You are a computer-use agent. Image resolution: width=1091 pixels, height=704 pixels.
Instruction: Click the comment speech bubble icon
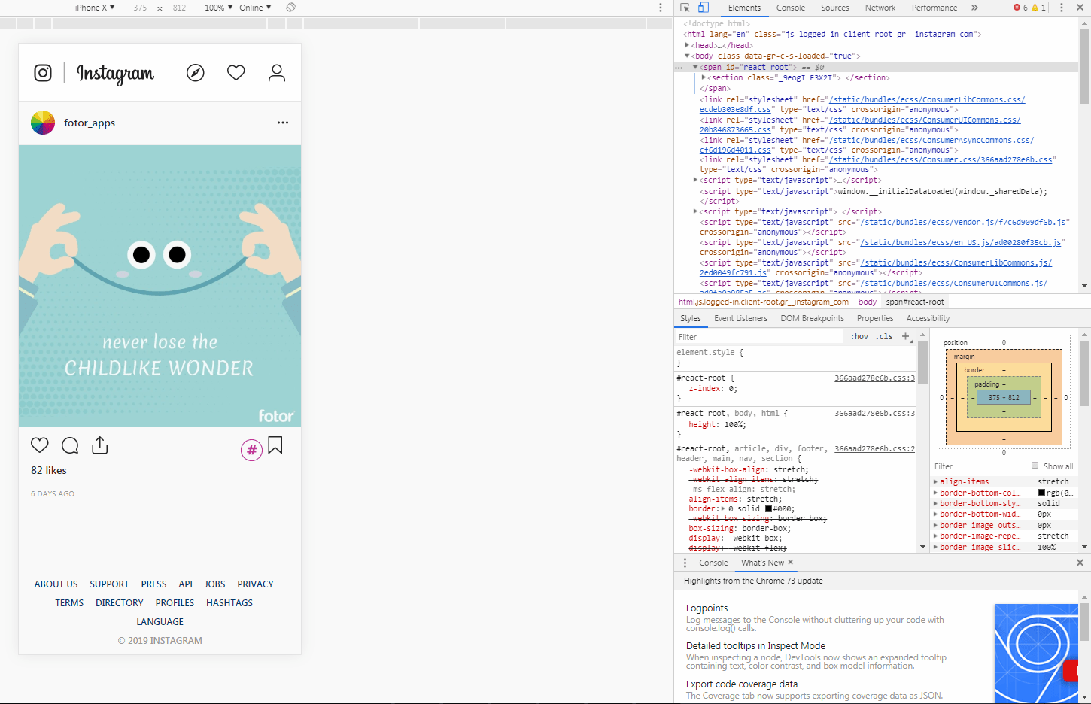coord(70,445)
